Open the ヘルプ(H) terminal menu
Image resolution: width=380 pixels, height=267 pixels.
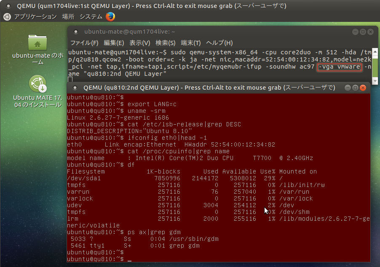click(x=219, y=43)
